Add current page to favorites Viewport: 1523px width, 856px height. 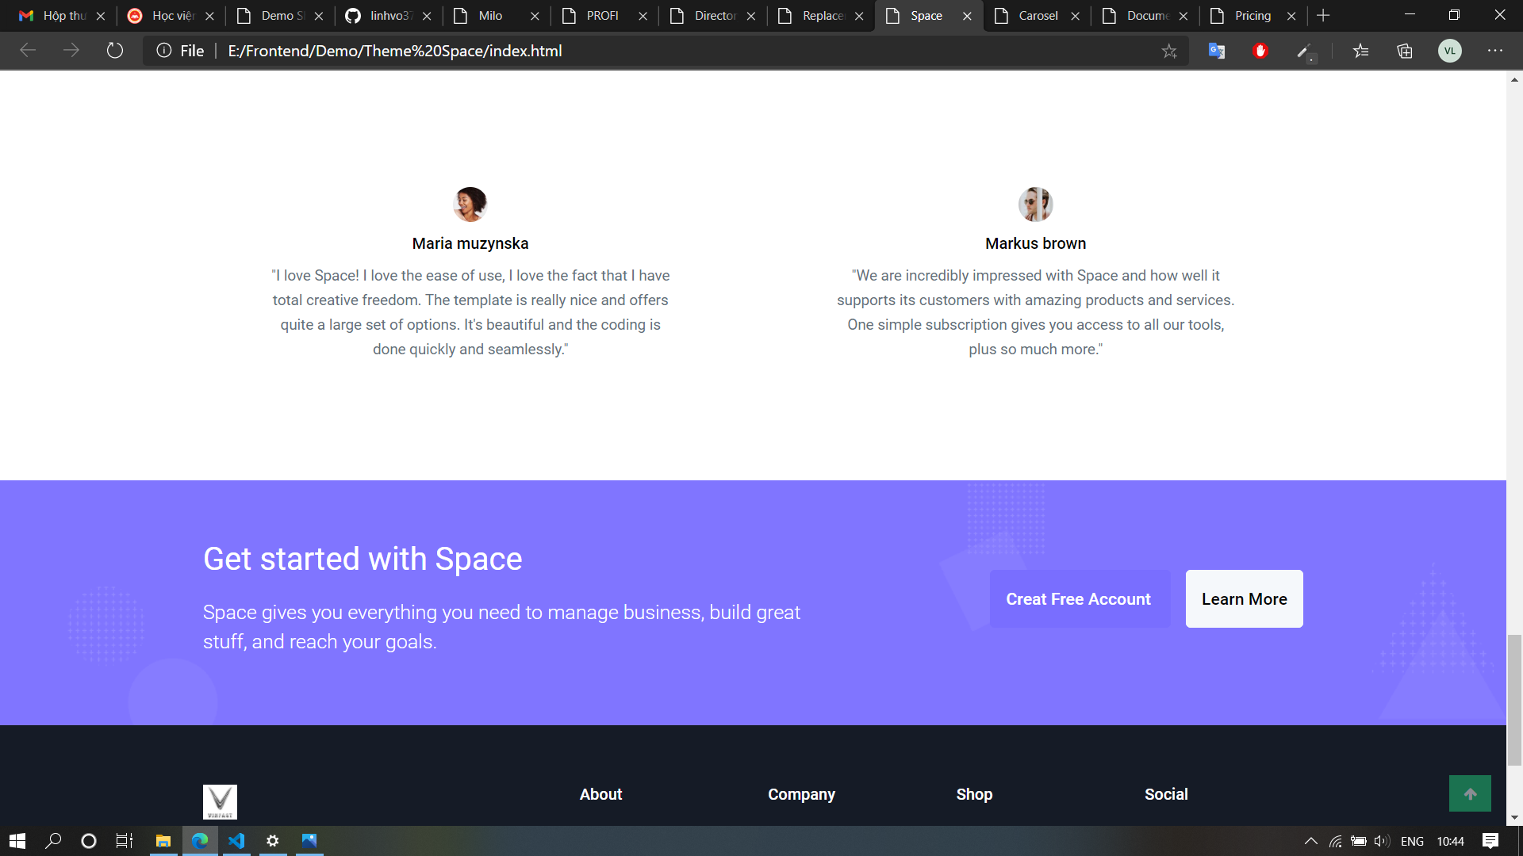click(x=1169, y=51)
